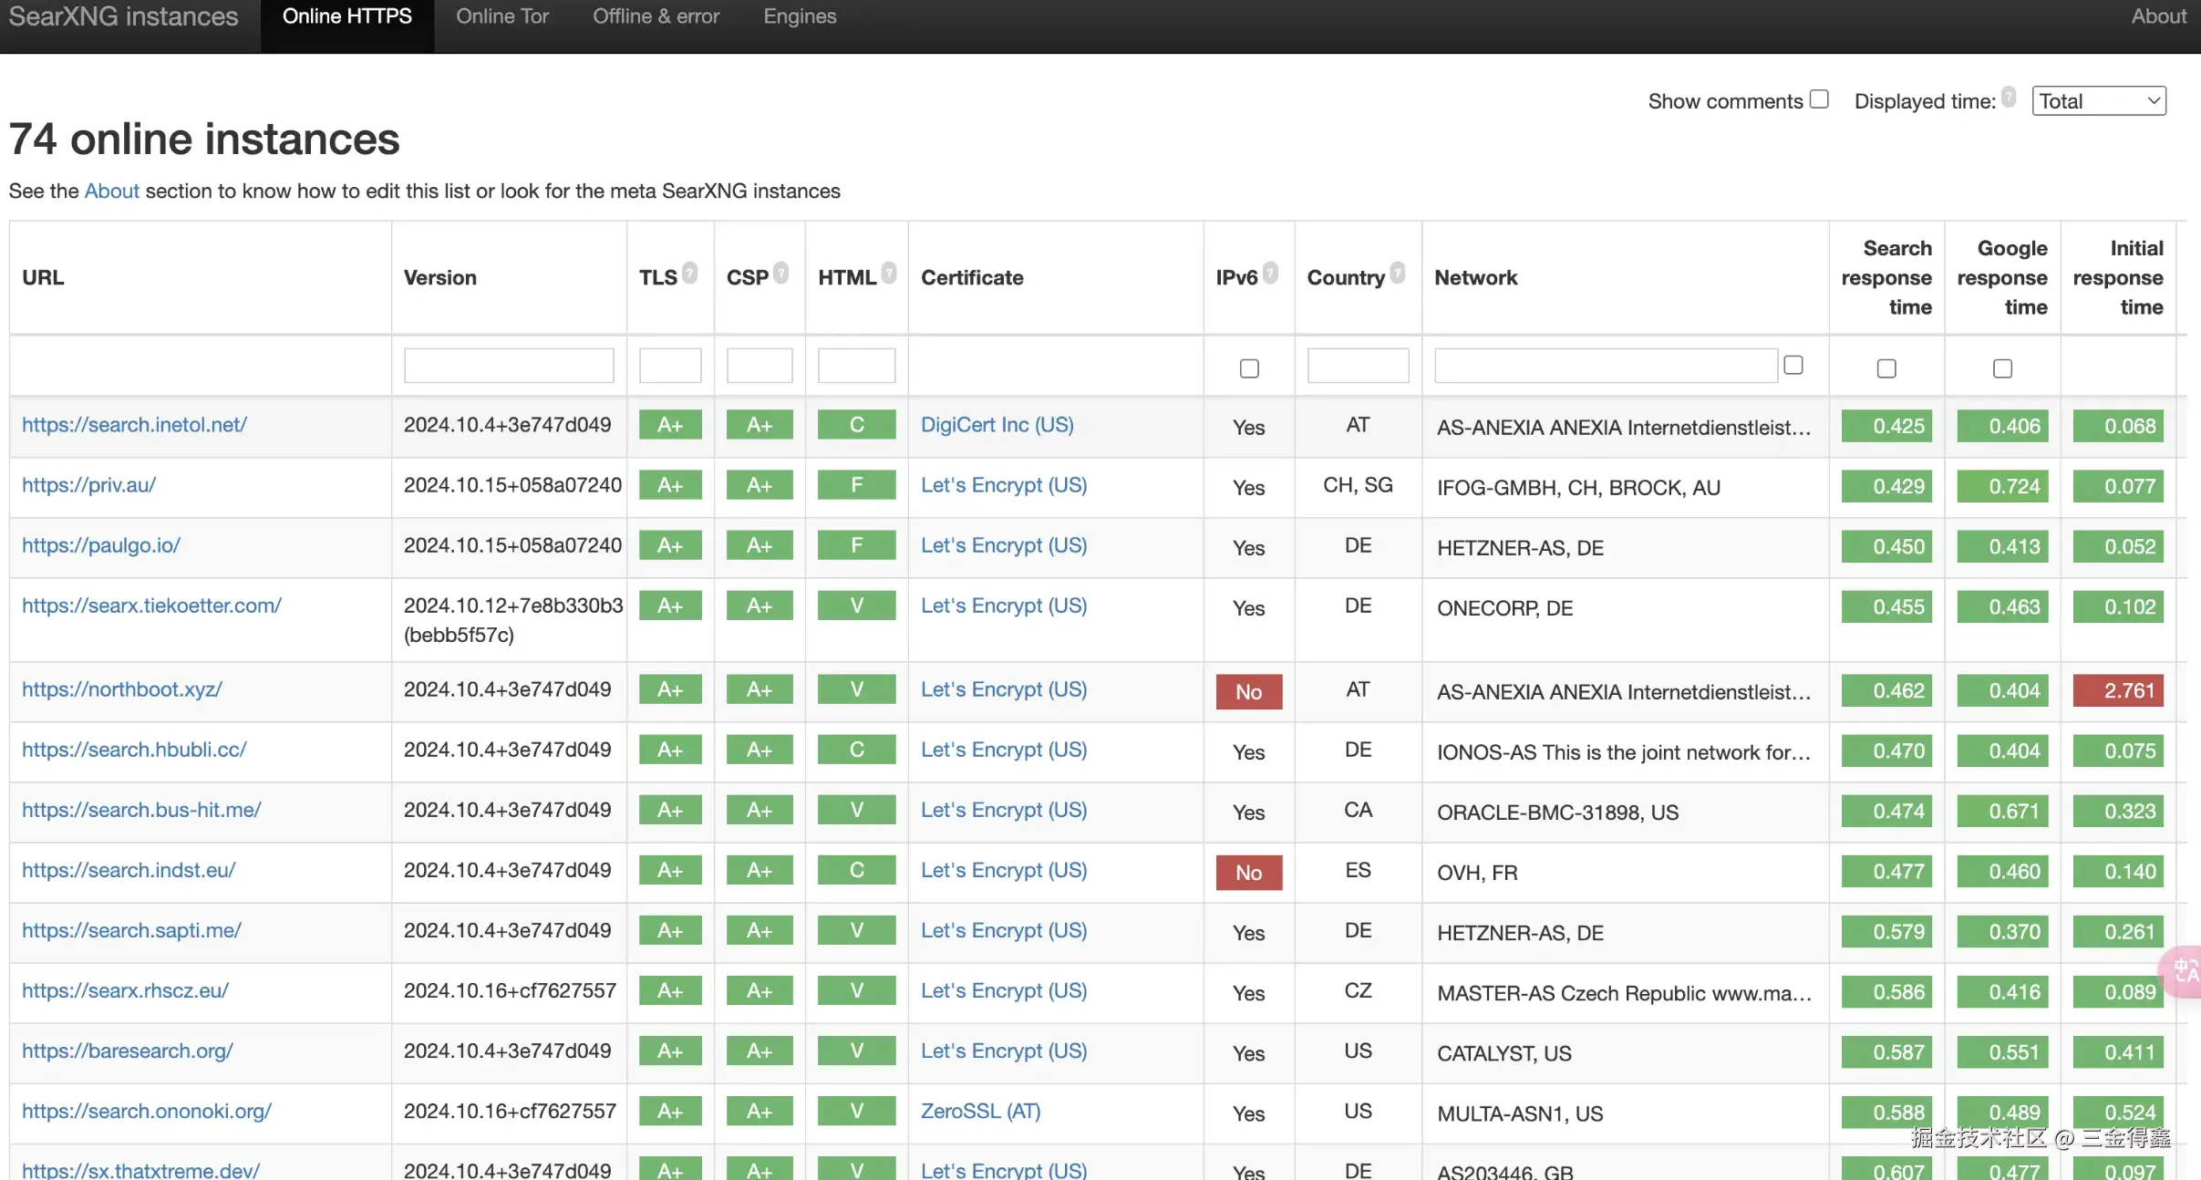The image size is (2201, 1180).
Task: Check the Google response time filter checkbox
Action: pos(2002,368)
